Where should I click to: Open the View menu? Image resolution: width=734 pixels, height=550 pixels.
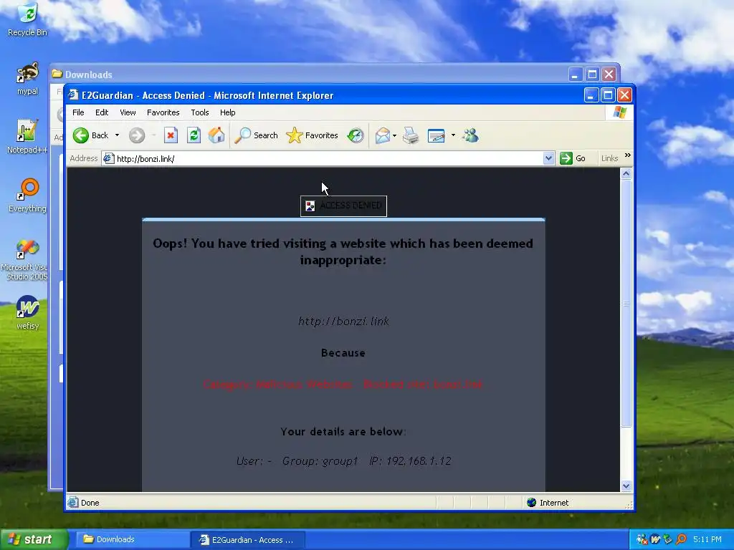(128, 112)
